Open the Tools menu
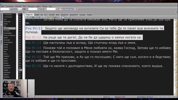Screen dimensions: 178x100 (x=25, y=7)
